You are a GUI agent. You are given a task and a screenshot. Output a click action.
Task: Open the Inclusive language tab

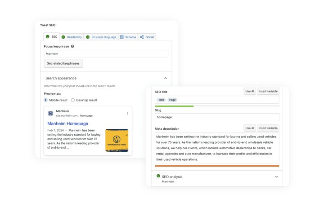[101, 37]
